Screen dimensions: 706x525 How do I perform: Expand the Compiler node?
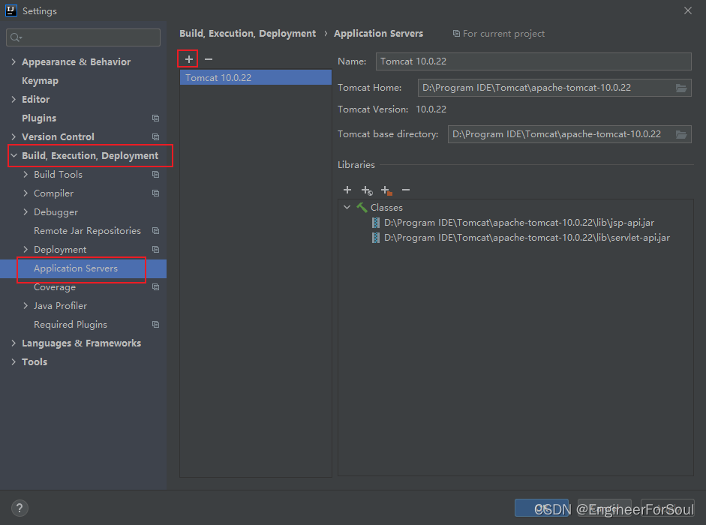pos(26,193)
